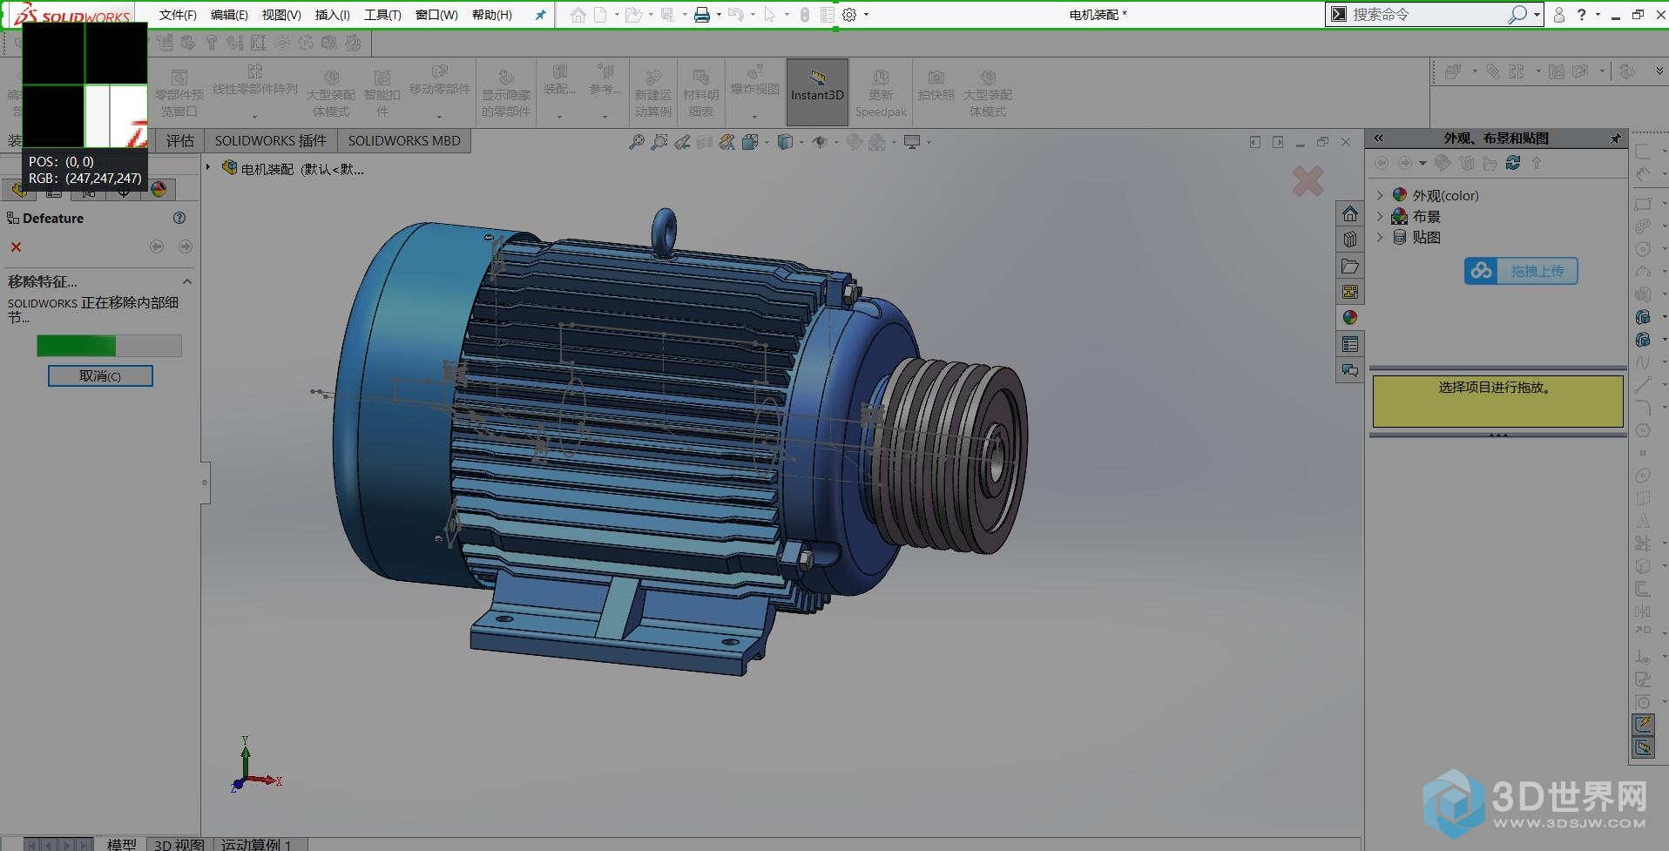The width and height of the screenshot is (1669, 851).
Task: Click the display style cube icon
Action: [785, 142]
